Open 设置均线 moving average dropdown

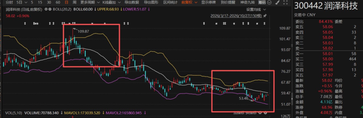256,10
